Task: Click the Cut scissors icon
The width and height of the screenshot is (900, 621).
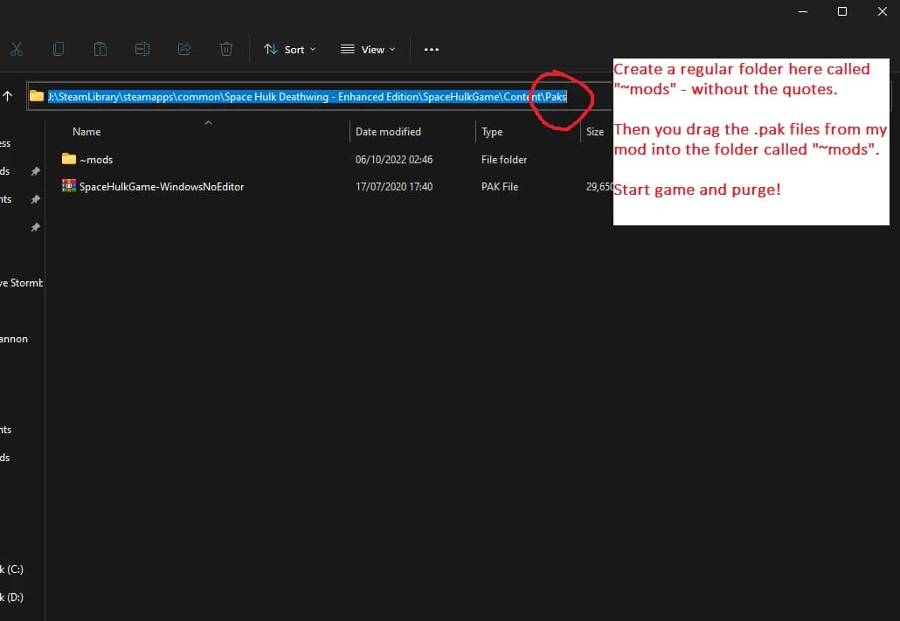Action: (x=16, y=50)
